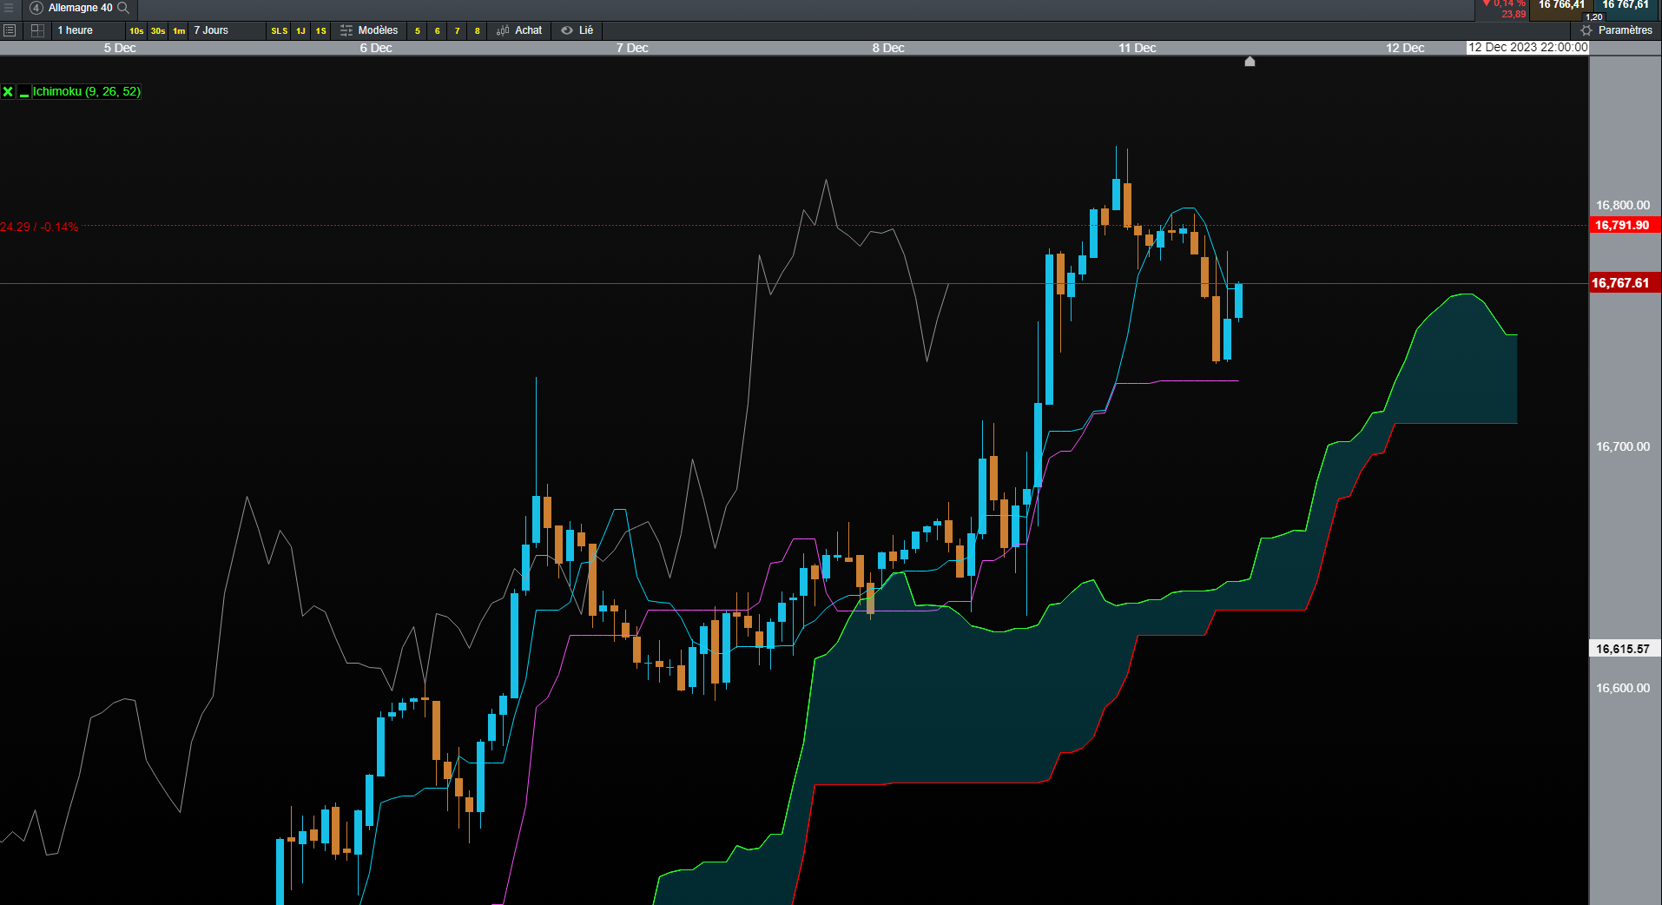Load template number 8
The width and height of the screenshot is (1662, 905).
click(x=478, y=31)
